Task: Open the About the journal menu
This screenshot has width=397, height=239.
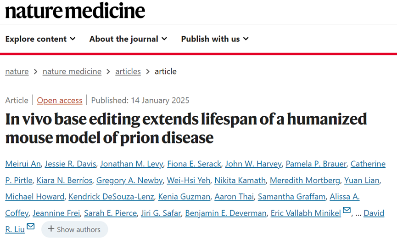Action: tap(128, 39)
